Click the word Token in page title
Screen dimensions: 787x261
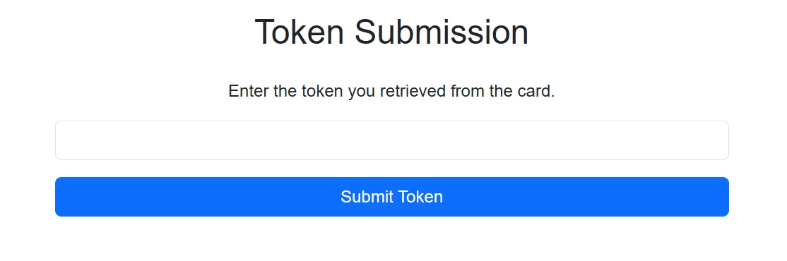point(299,32)
